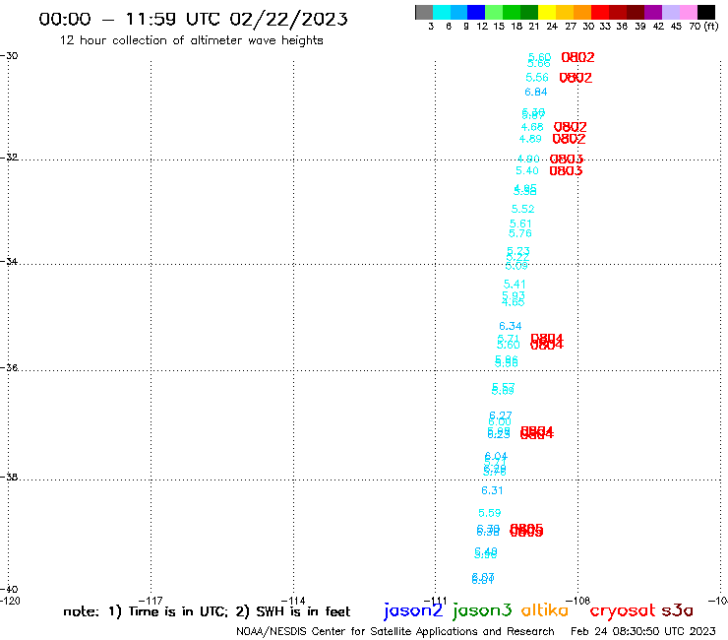Screen dimensions: 728x640
Task: Click the wave height value 5.76
Action: 520,233
